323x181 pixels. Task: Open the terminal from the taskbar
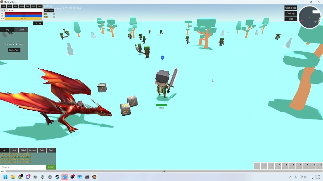(87, 177)
